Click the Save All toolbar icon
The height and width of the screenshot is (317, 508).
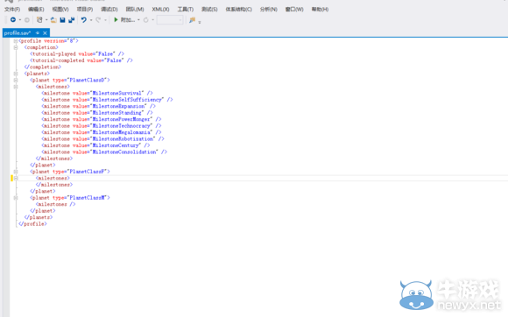click(71, 20)
